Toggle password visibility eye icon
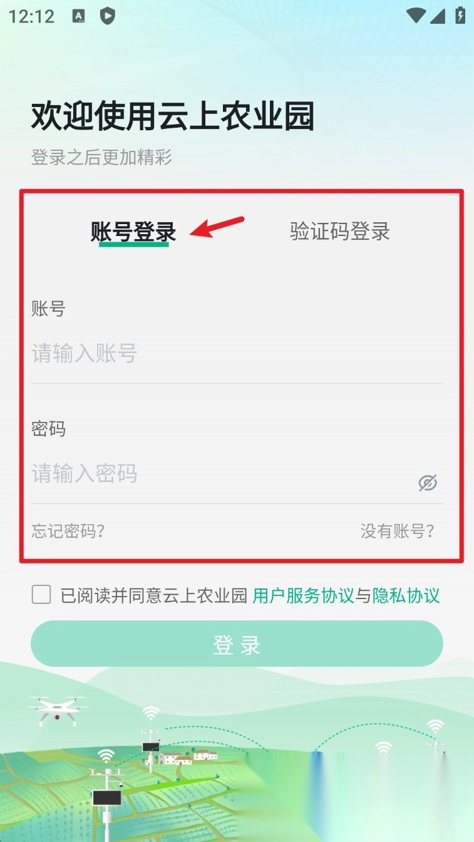The height and width of the screenshot is (842, 474). tap(428, 483)
